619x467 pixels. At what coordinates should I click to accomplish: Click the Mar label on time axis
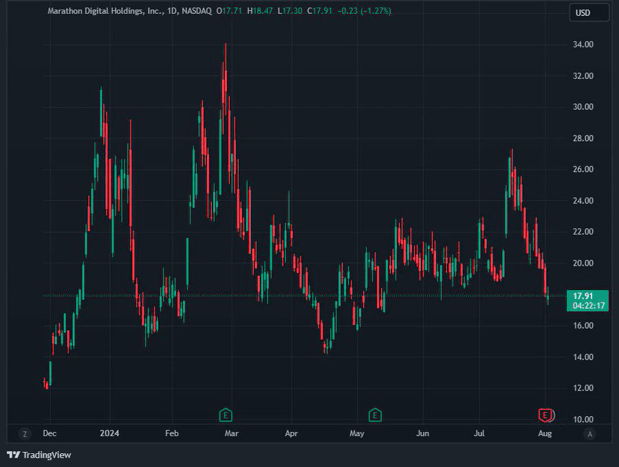[231, 433]
